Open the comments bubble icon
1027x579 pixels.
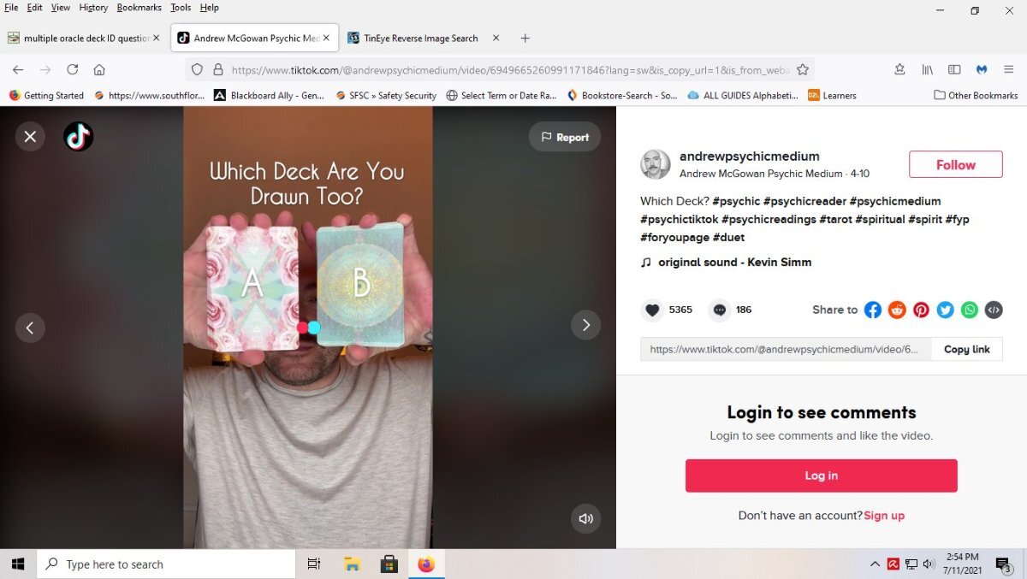[720, 310]
